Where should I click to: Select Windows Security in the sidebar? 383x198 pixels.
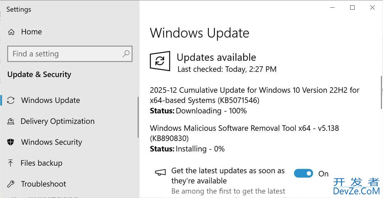[51, 142]
